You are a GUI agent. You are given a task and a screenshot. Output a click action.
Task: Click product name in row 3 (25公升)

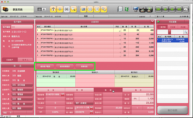[x=84, y=39]
